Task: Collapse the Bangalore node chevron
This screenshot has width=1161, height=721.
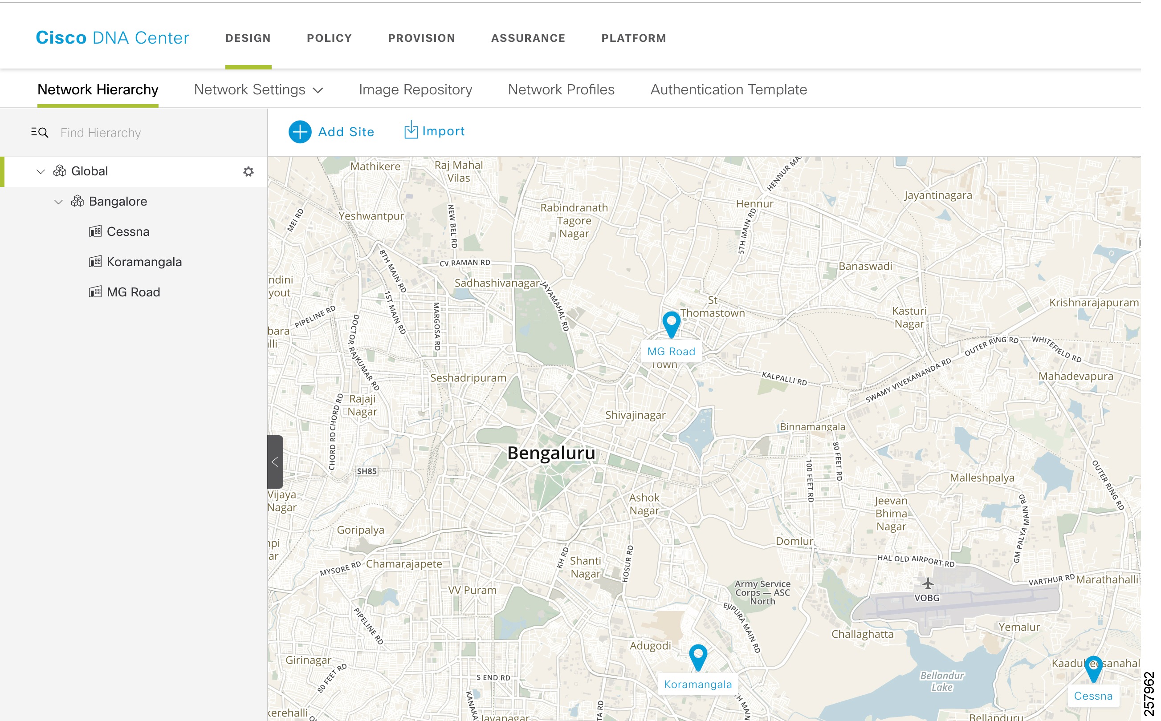Action: point(58,202)
